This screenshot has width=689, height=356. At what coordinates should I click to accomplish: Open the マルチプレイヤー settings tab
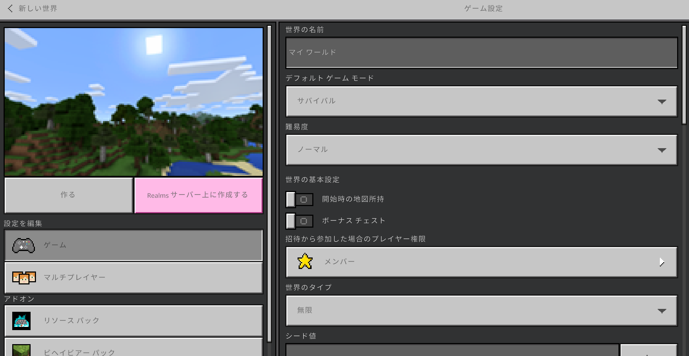[x=133, y=278]
